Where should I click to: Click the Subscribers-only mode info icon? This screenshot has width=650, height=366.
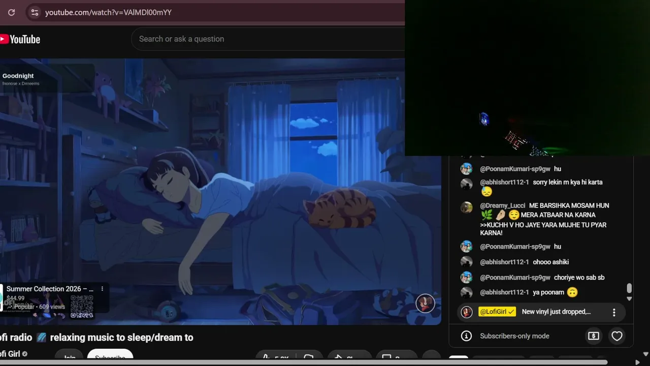466,336
